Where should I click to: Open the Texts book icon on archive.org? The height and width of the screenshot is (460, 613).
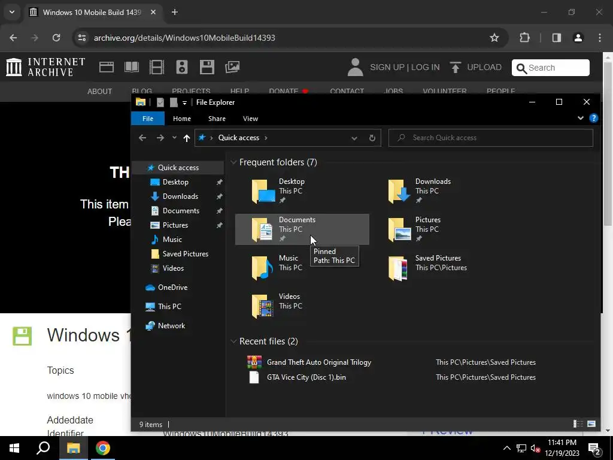coord(131,67)
